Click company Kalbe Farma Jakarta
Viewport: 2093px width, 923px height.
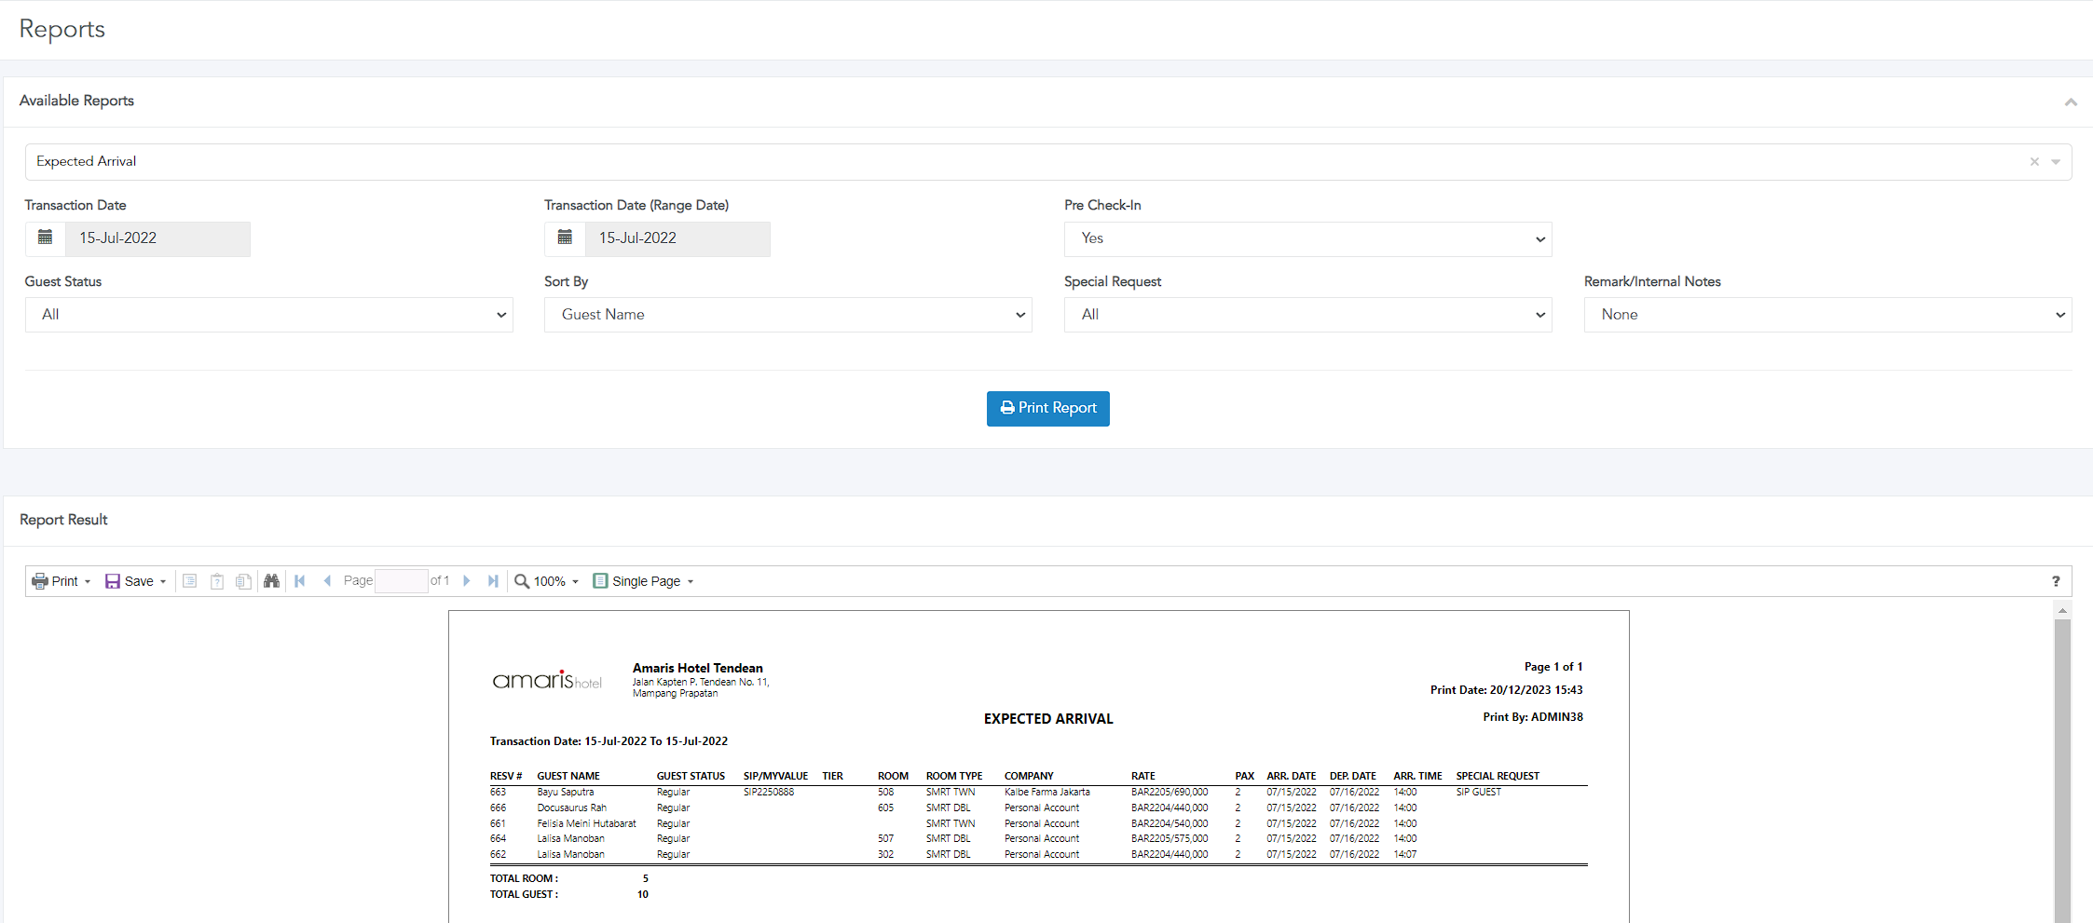pos(1046,793)
